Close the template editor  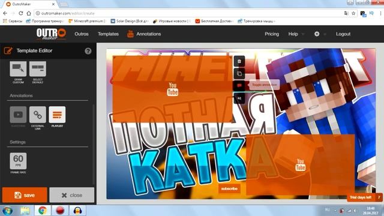[x=72, y=195]
